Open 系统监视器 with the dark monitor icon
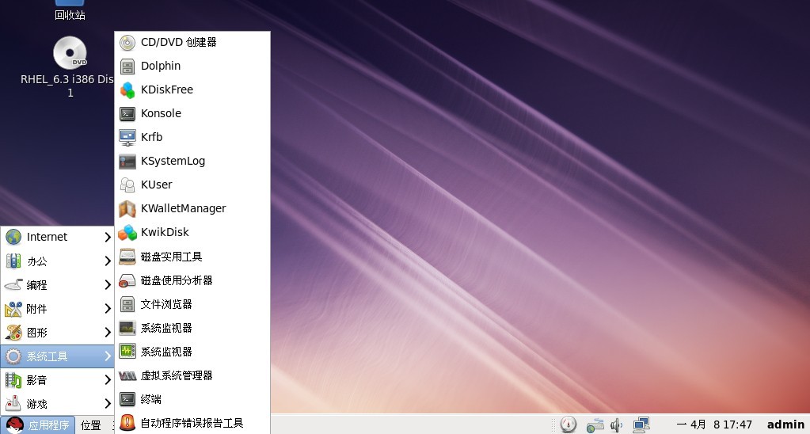The height and width of the screenshot is (434, 810). click(192, 328)
